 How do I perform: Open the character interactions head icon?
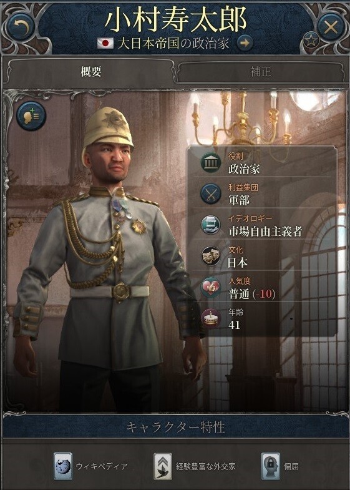click(31, 116)
